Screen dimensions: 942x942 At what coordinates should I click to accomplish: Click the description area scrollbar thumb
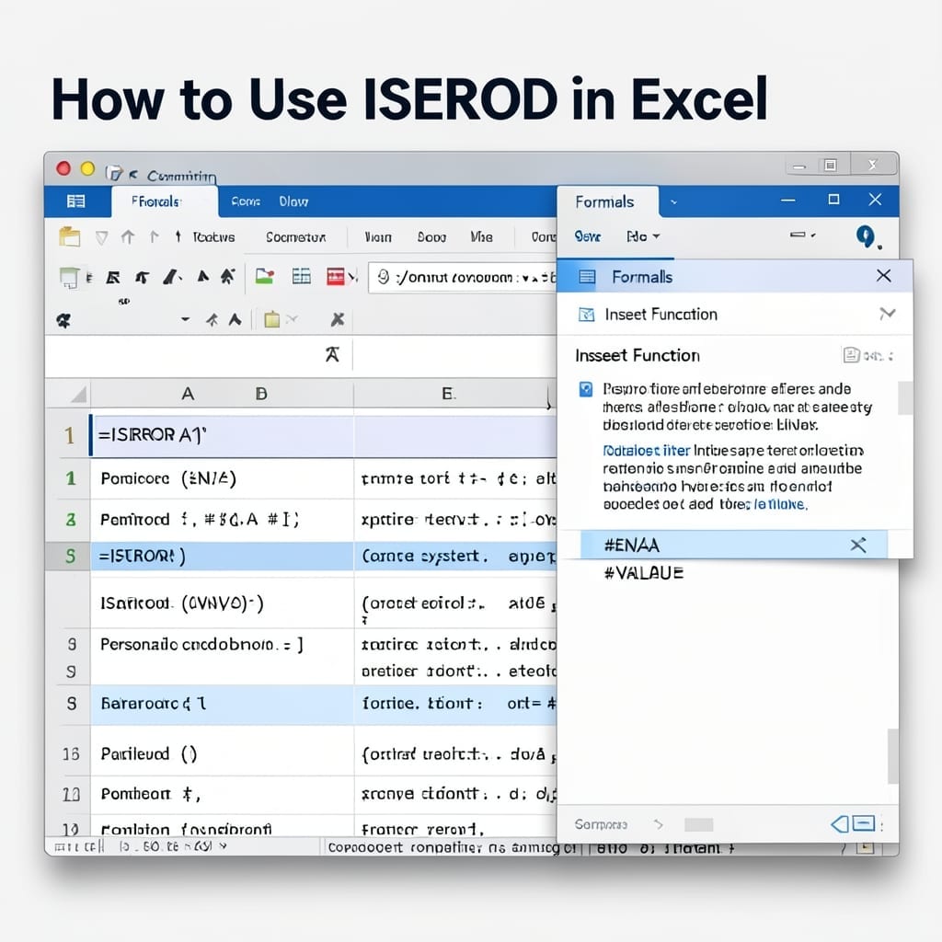click(905, 397)
